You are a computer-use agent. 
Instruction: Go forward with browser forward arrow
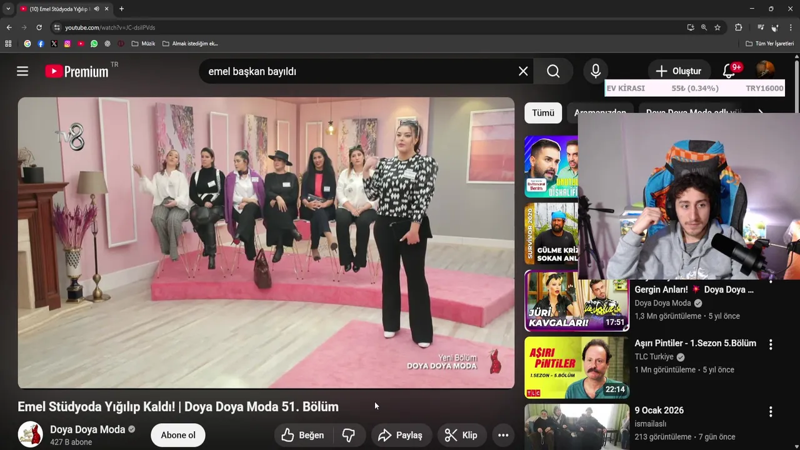pyautogui.click(x=24, y=27)
